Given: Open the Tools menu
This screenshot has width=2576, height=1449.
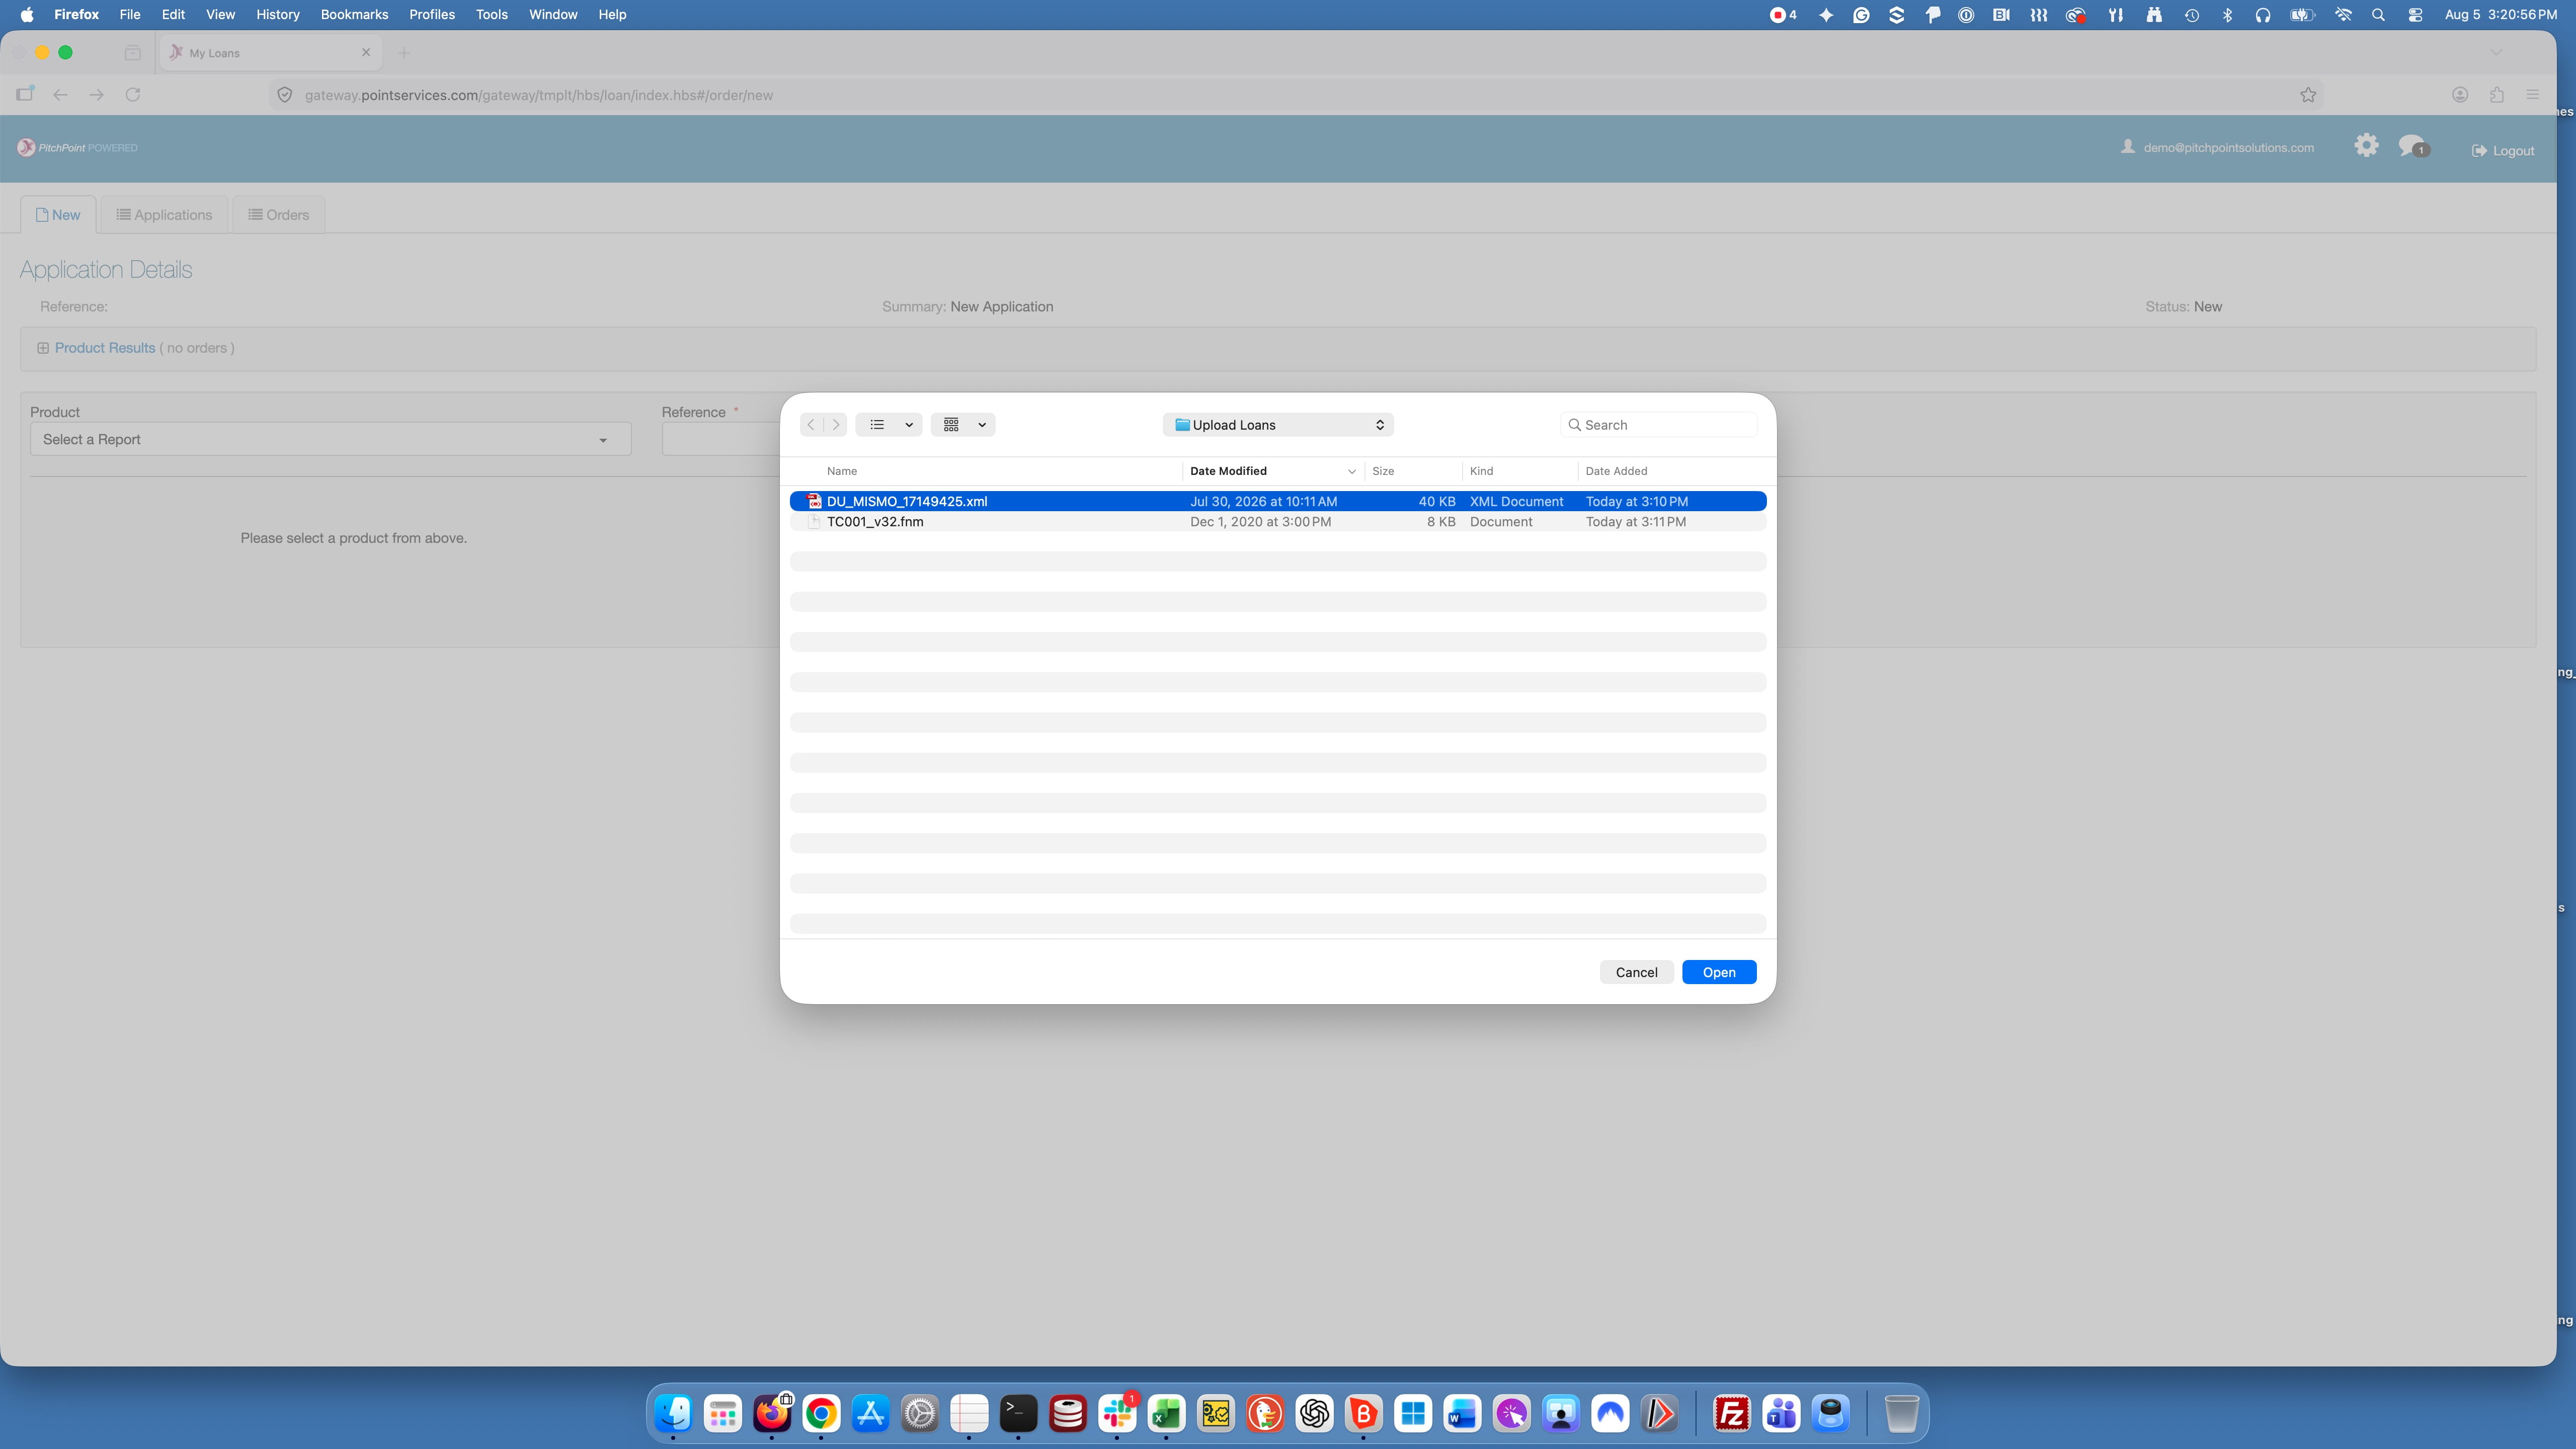Looking at the screenshot, I should point(491,15).
